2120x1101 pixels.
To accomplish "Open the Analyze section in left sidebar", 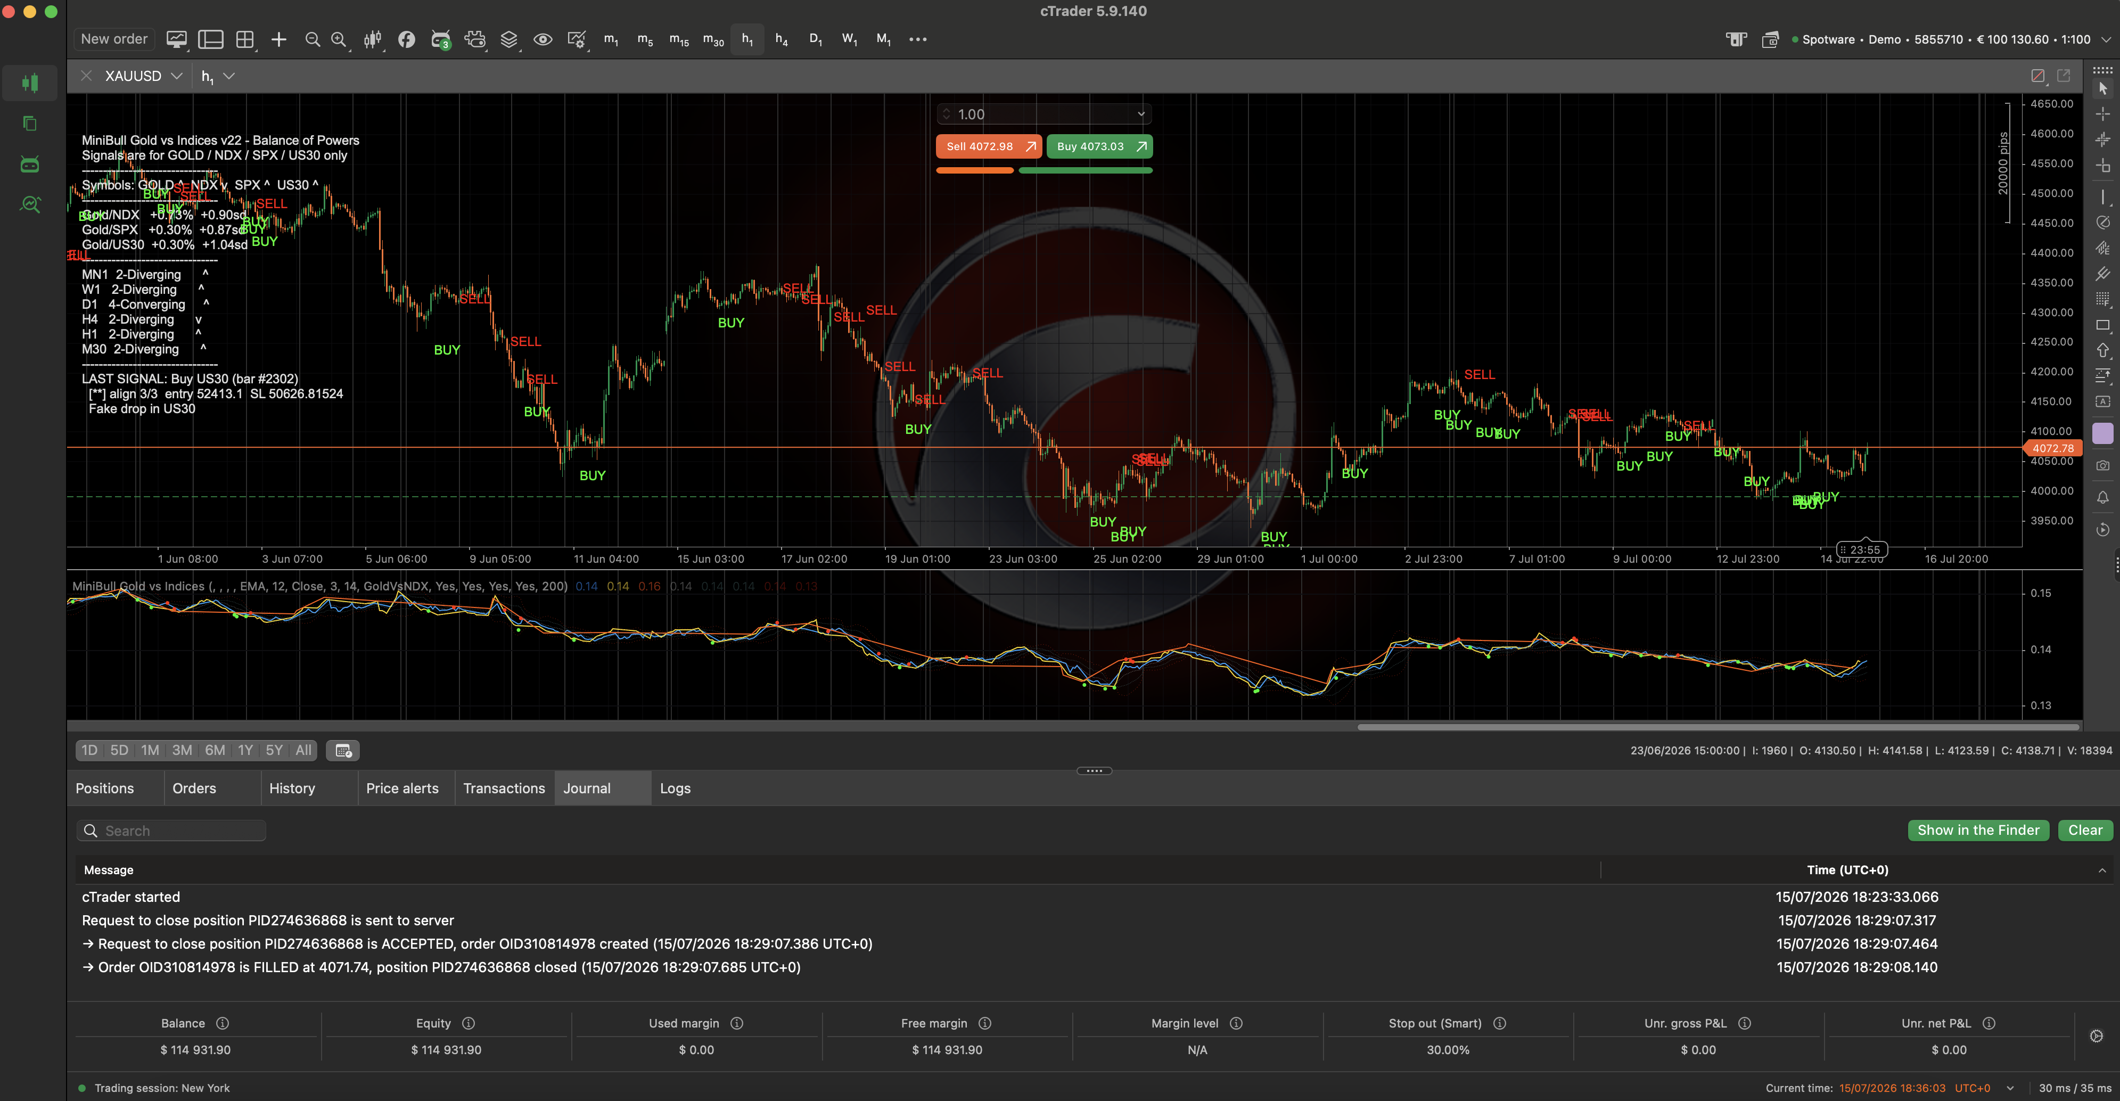I will coord(30,205).
